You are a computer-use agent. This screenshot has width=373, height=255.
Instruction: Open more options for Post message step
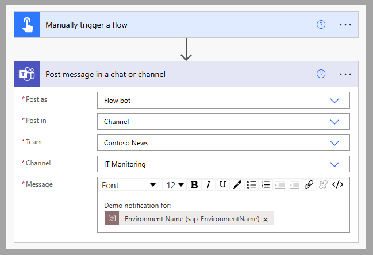345,74
